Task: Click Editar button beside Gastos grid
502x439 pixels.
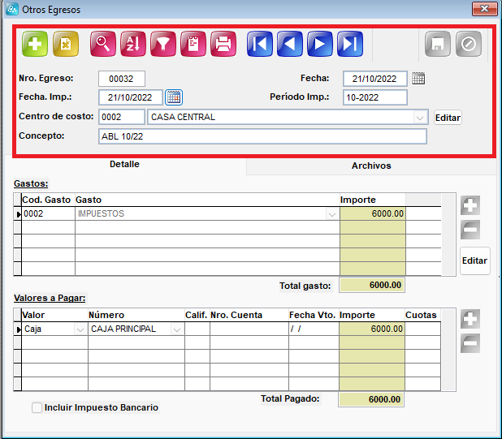Action: click(x=474, y=260)
